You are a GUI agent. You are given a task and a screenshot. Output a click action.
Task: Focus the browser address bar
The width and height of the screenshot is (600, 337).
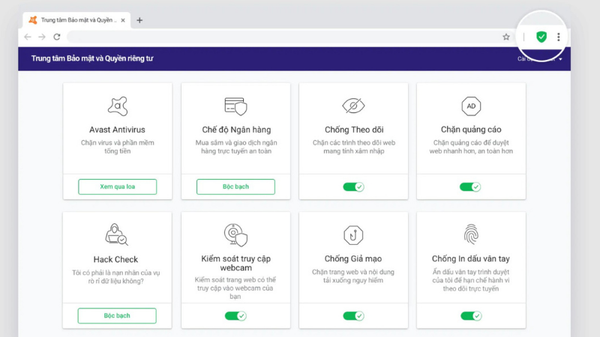(283, 37)
